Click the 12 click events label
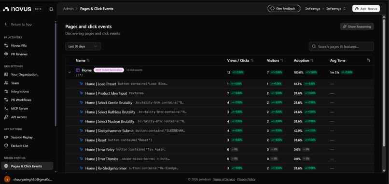389x184 pixels. click(x=134, y=71)
